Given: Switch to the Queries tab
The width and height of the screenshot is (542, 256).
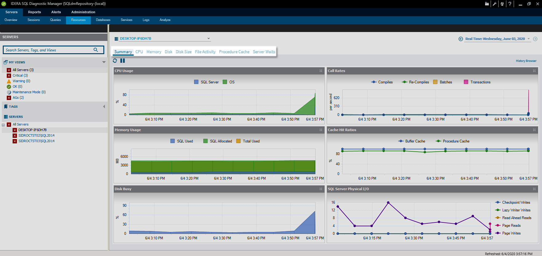Looking at the screenshot, I should (55, 20).
